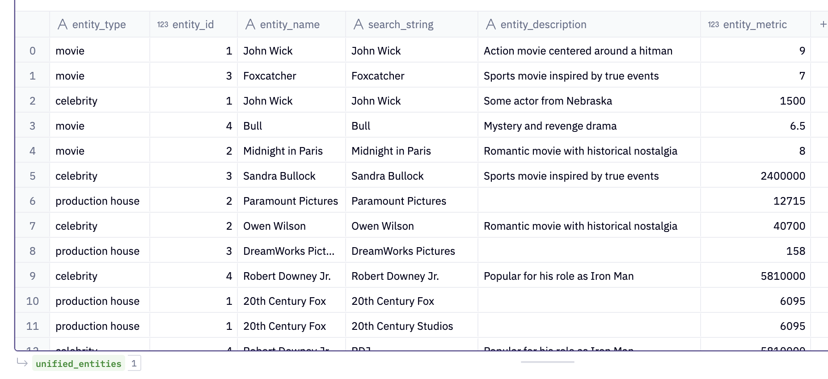
Task: Click the text type icon beside entity_name
Action: (x=250, y=24)
